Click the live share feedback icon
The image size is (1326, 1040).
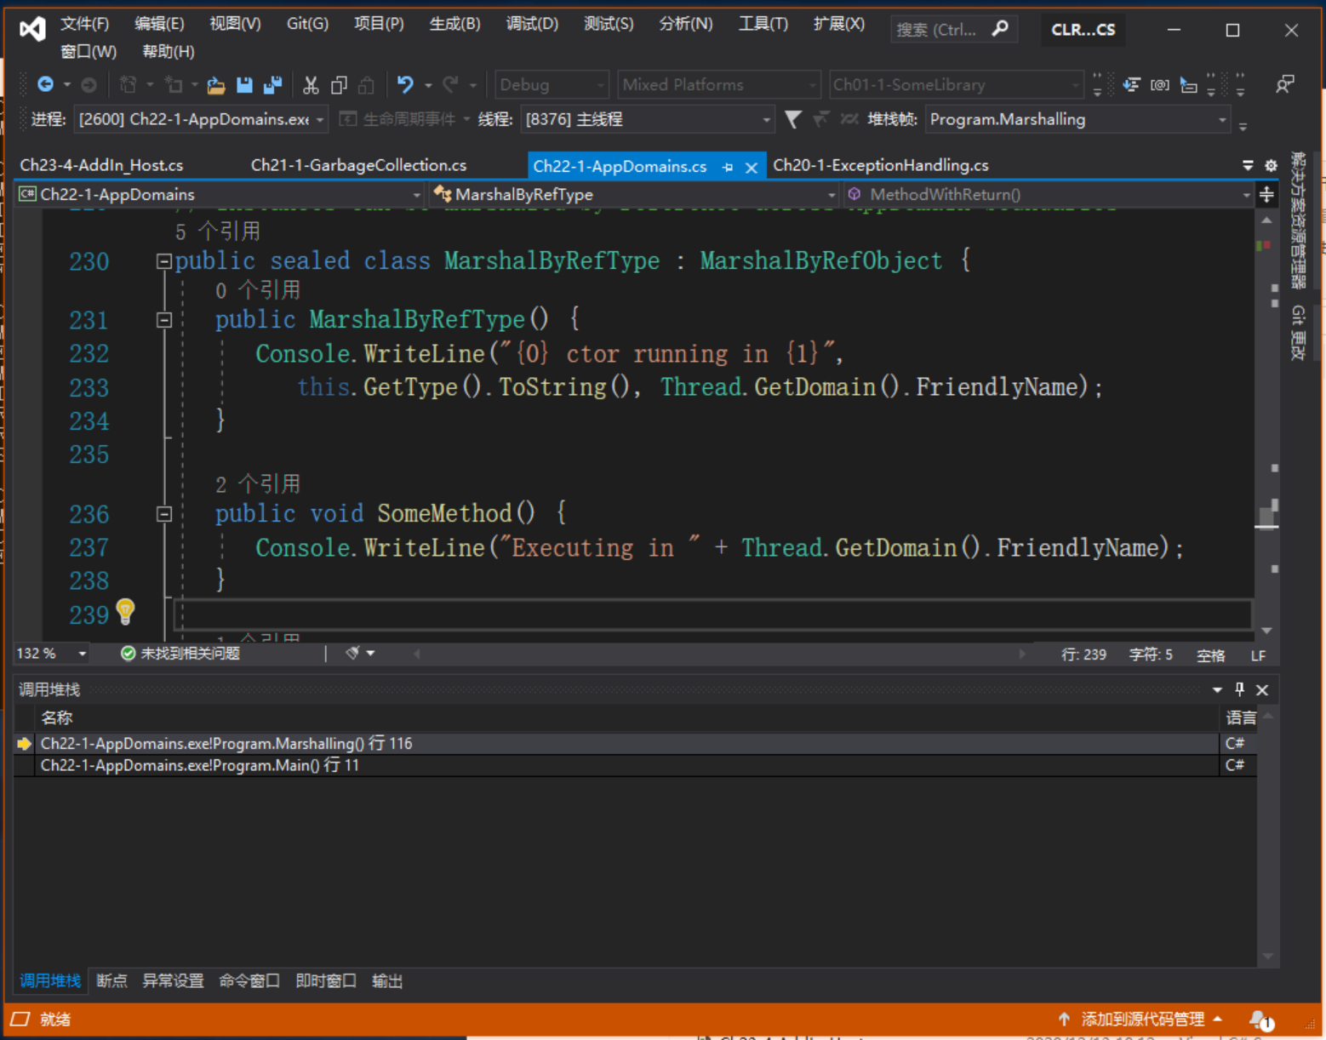tap(1284, 84)
